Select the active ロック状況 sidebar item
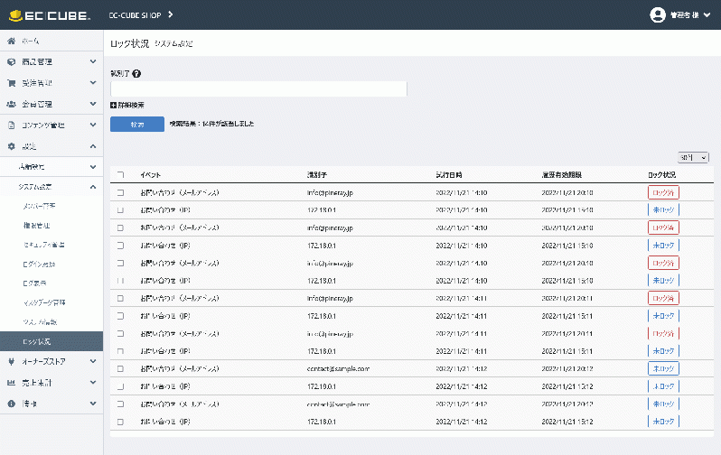The image size is (721, 455). (x=51, y=341)
